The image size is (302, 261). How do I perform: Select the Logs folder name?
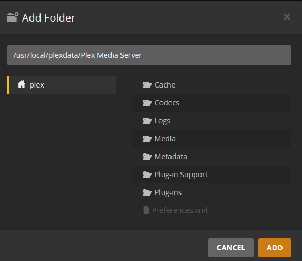(163, 121)
